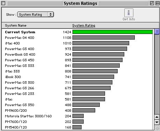Sort by System Rating column header
Viewport: 160px width, 131px height.
click(x=84, y=26)
